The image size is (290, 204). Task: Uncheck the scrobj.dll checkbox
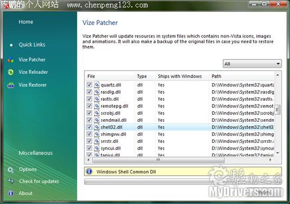click(89, 113)
